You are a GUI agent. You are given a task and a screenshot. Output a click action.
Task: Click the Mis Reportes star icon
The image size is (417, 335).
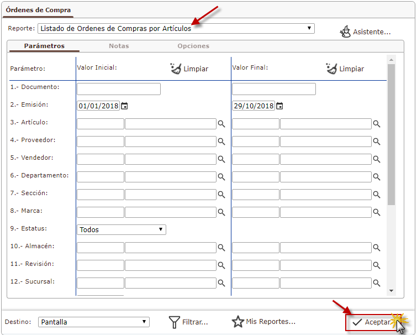237,322
